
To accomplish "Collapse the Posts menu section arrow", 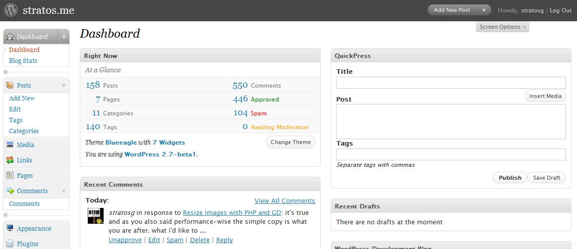I will pos(63,86).
